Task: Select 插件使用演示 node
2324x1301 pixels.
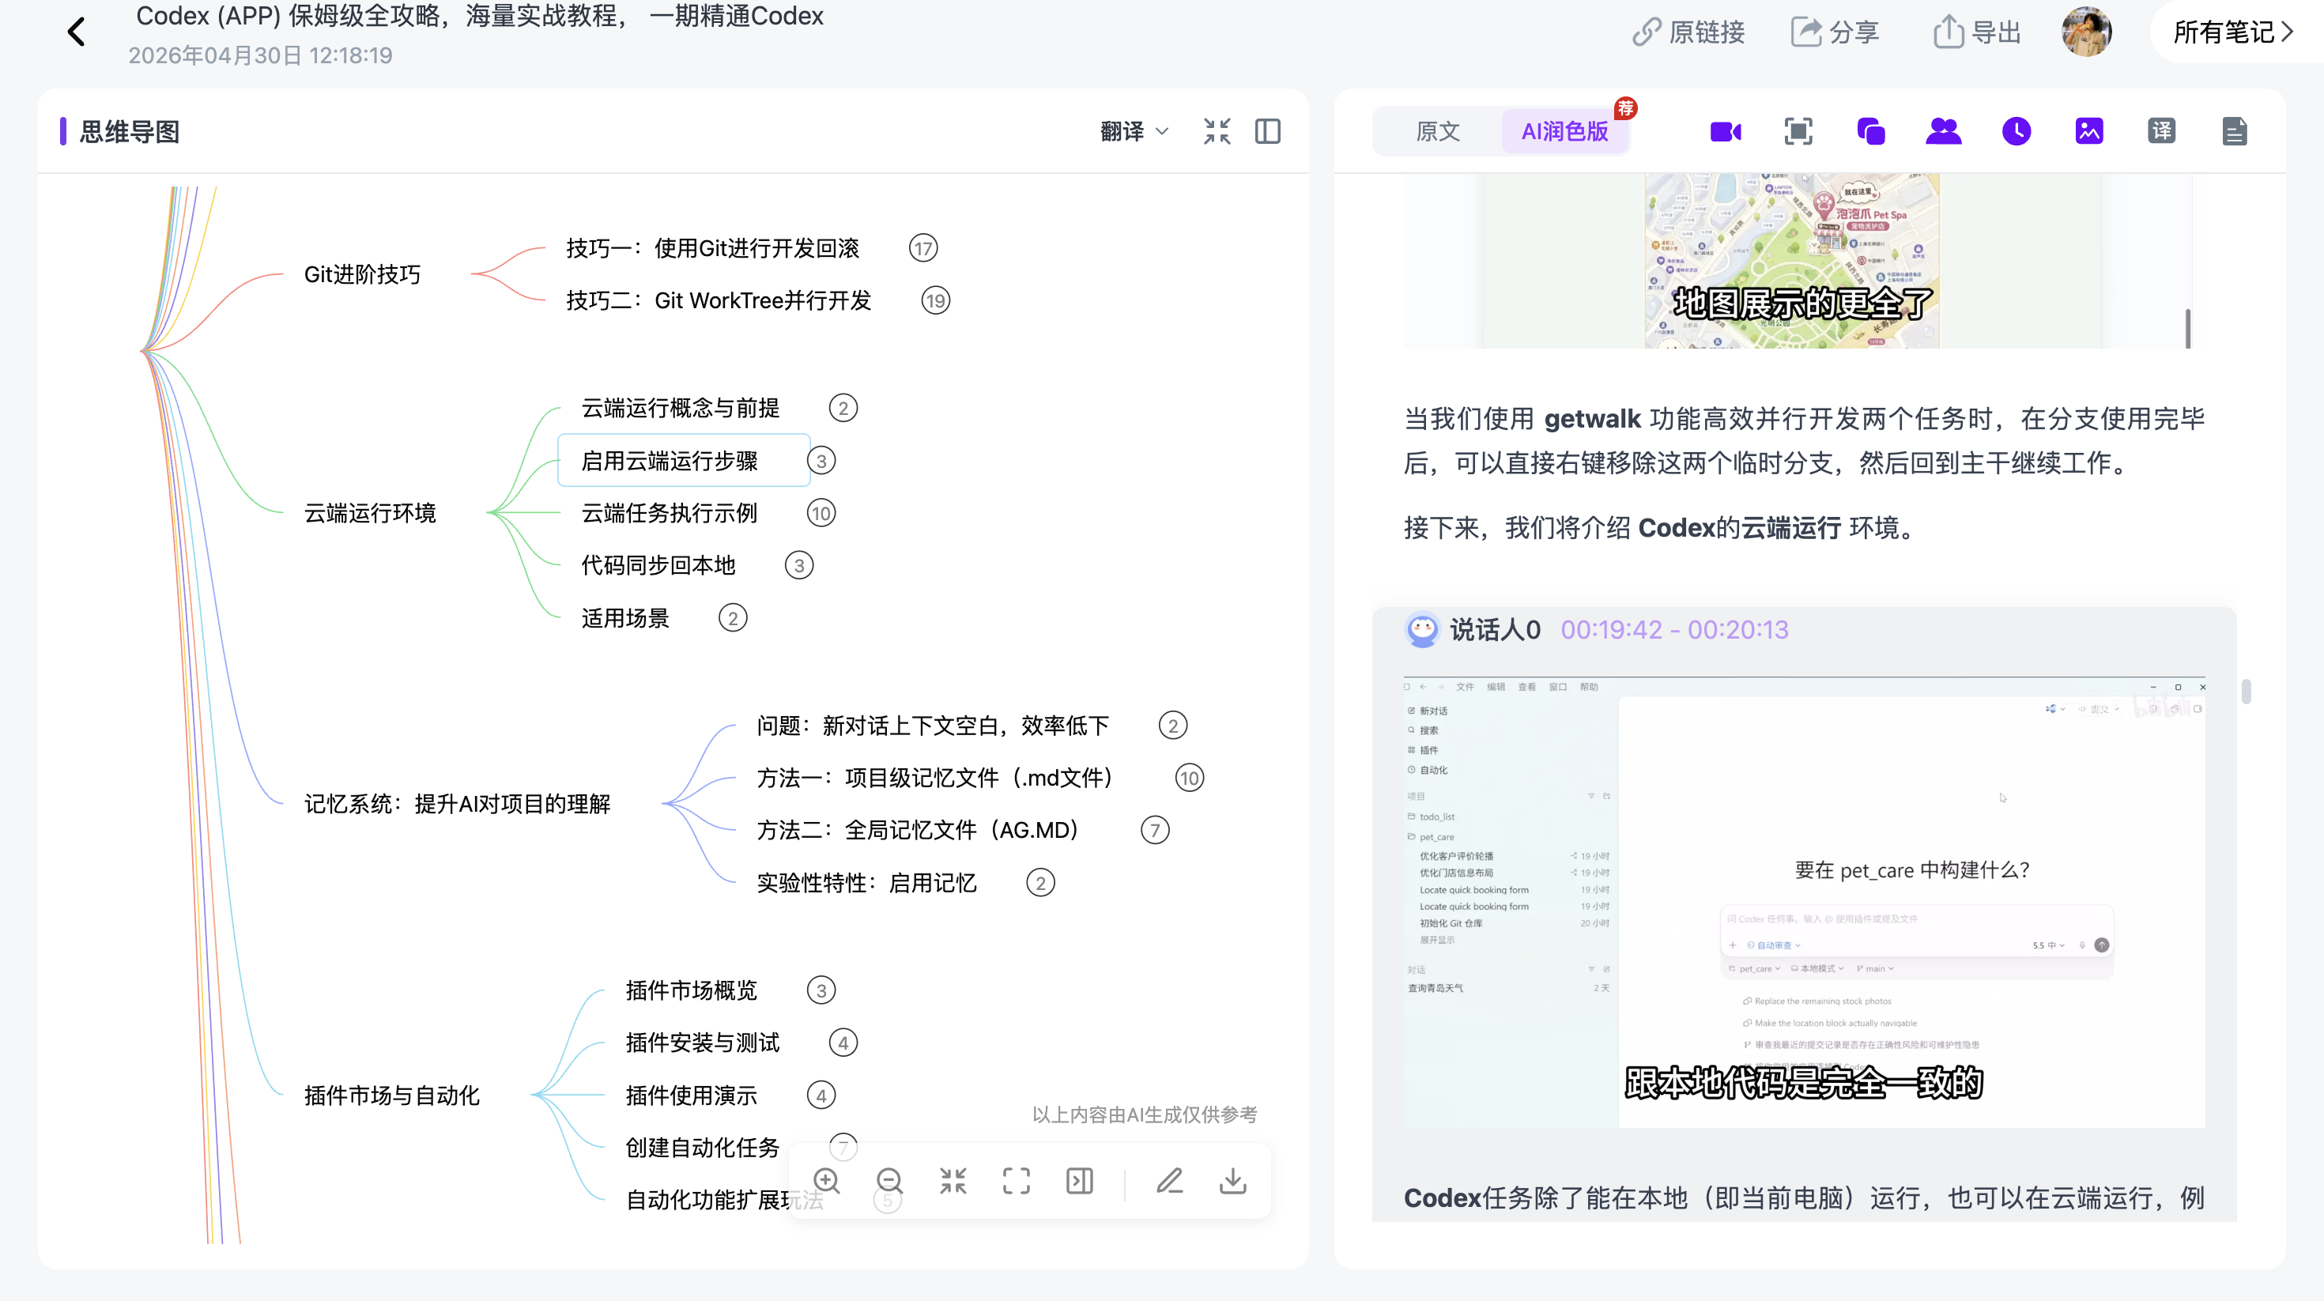Action: click(692, 1095)
